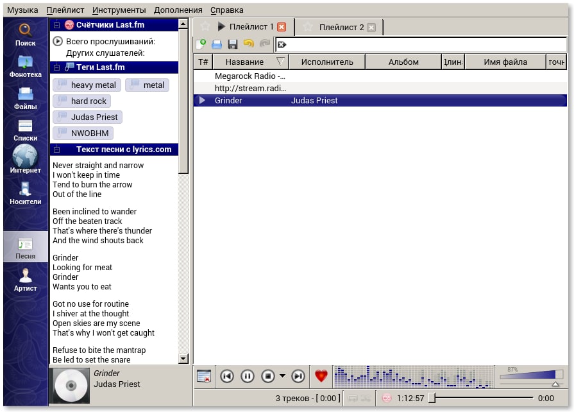Love the track with heart icon
Viewport: 574px width, 412px height.
coord(321,376)
